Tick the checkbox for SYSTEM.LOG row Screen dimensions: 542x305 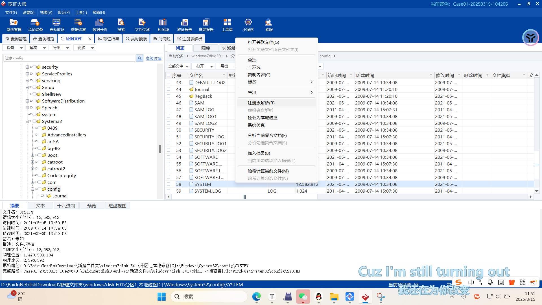point(169,191)
